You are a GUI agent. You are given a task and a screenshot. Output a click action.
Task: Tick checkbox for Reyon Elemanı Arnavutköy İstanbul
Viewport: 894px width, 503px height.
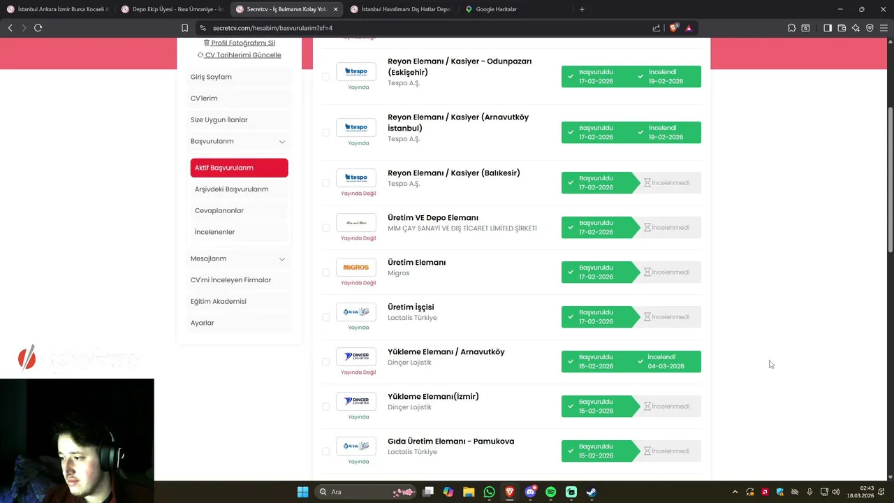click(325, 133)
